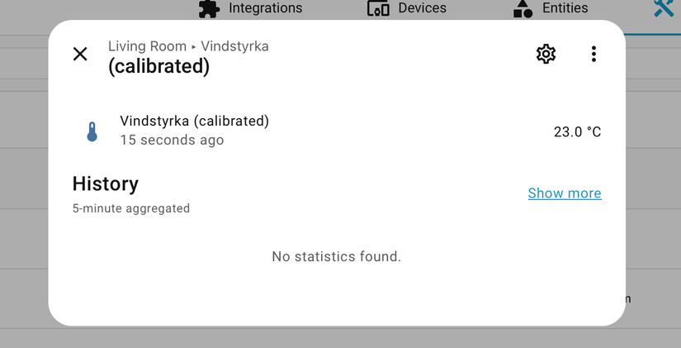Open the Show more history link
681x348 pixels.
[x=565, y=193]
